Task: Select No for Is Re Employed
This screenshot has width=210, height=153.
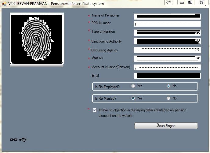Action: pyautogui.click(x=168, y=86)
